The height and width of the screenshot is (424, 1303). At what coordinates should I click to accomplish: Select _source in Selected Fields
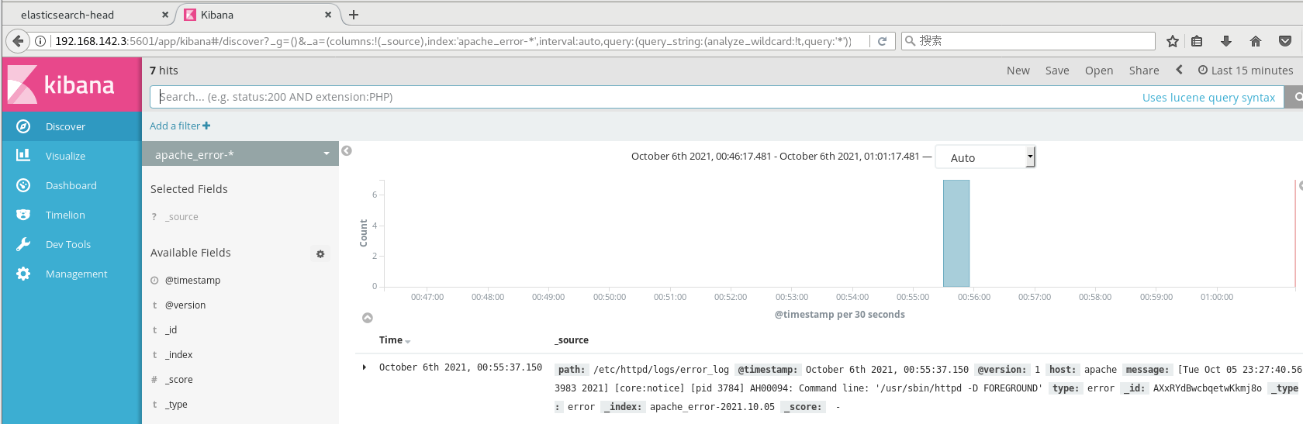tap(182, 217)
